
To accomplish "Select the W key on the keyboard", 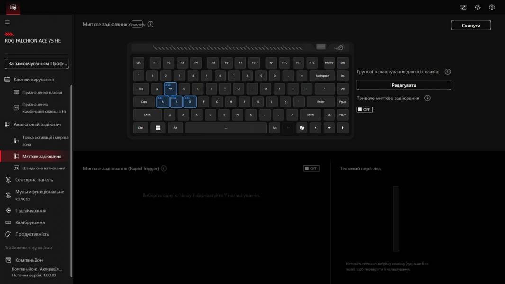I will tap(171, 89).
